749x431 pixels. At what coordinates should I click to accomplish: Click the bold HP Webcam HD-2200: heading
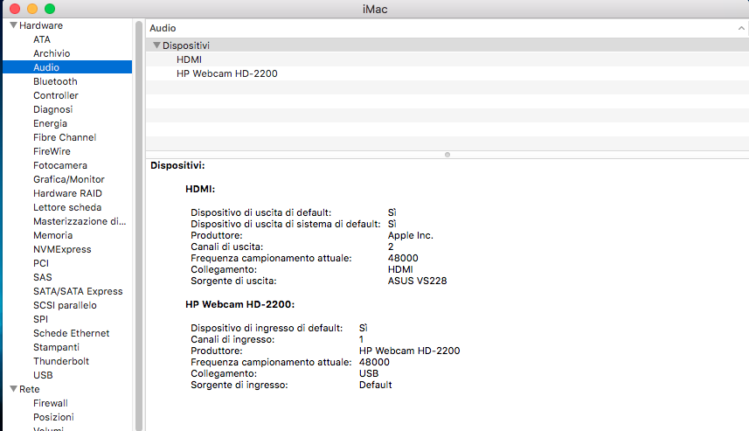(x=239, y=304)
